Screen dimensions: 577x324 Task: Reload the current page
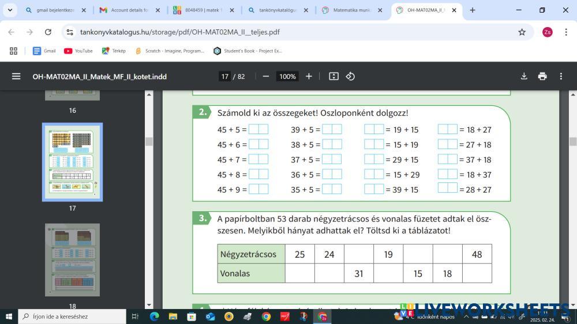coord(48,32)
